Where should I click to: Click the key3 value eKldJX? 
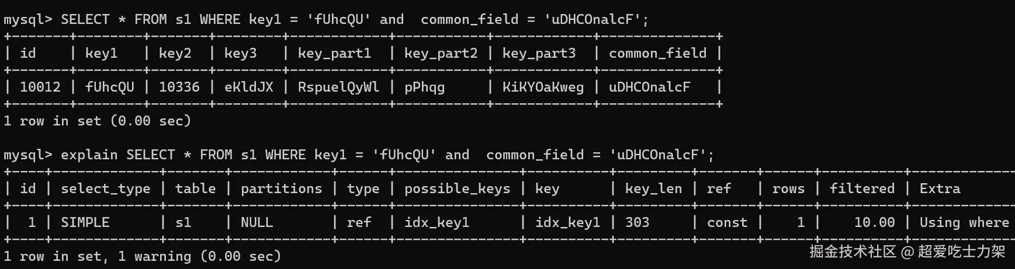pos(248,87)
